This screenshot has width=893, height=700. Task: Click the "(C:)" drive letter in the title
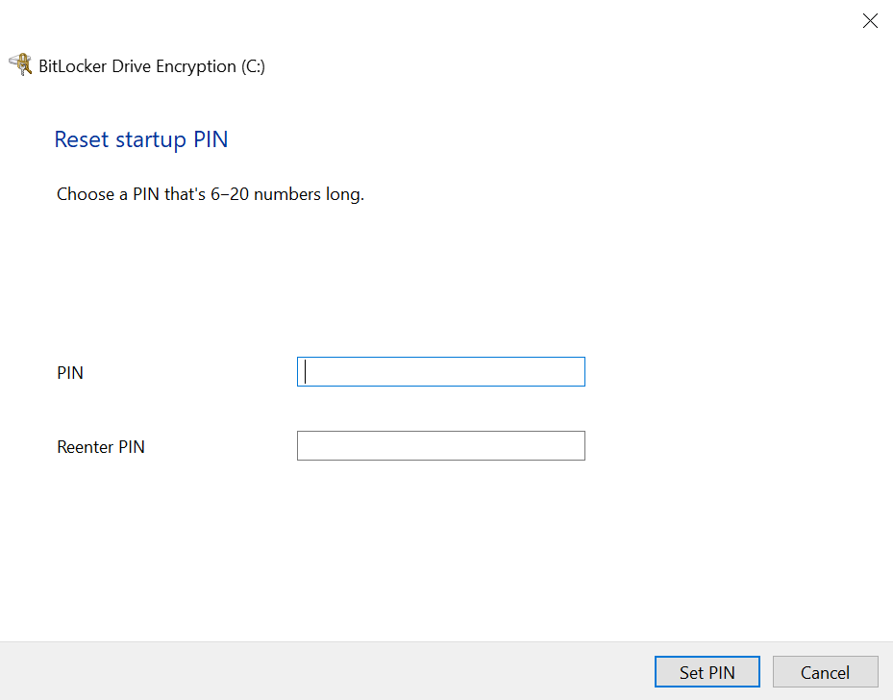tap(253, 66)
